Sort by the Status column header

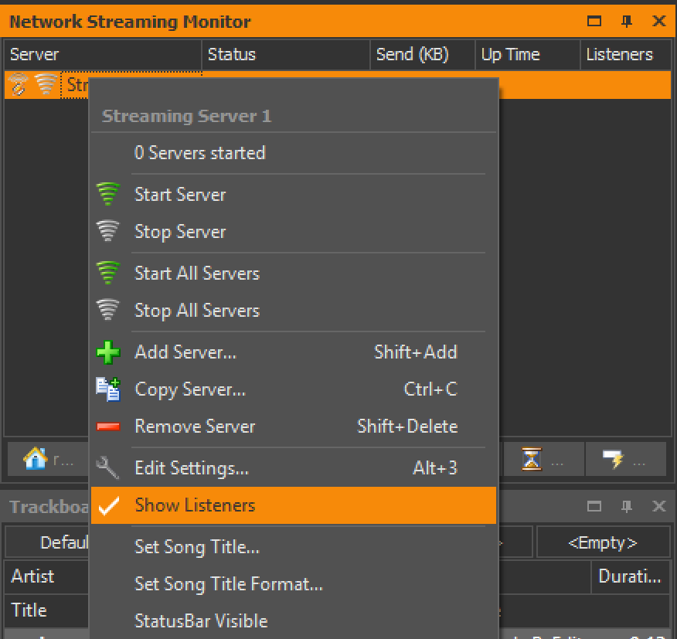pos(285,55)
